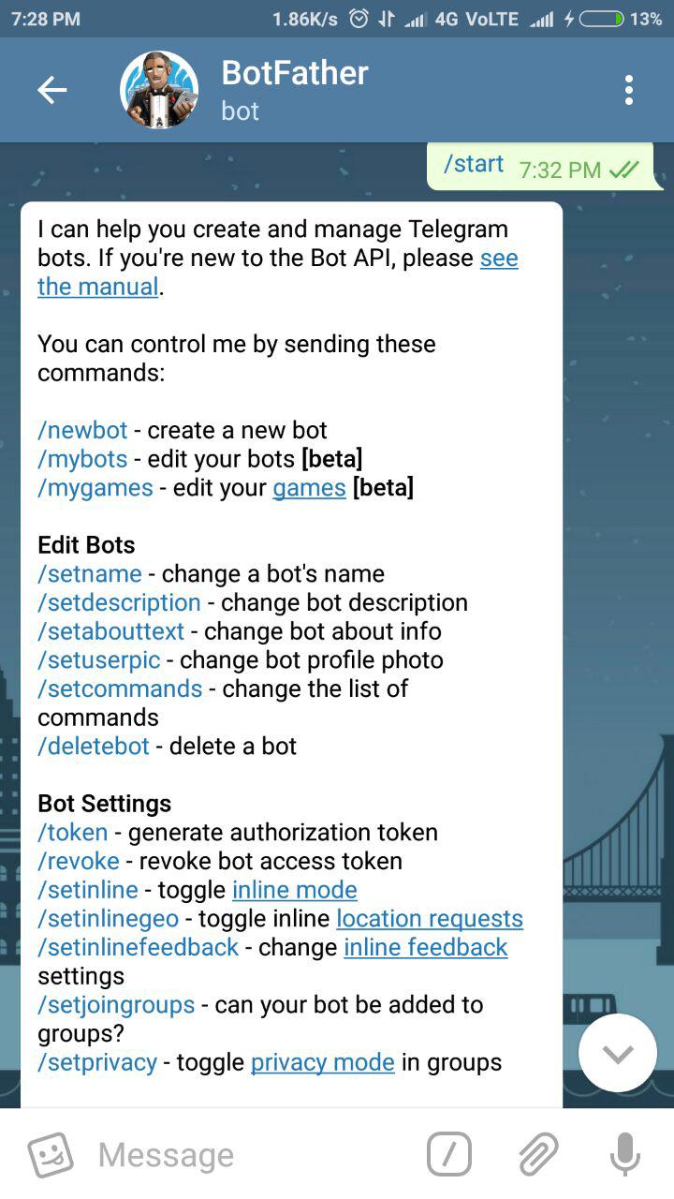Open BotFather profile picture
Image resolution: width=674 pixels, height=1199 pixels.
[159, 90]
